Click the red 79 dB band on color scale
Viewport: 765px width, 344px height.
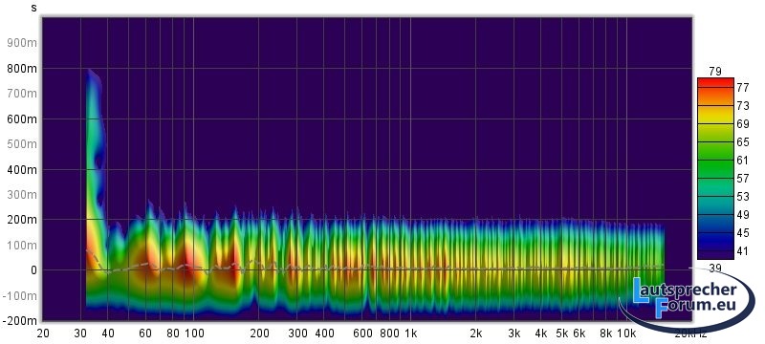715,82
